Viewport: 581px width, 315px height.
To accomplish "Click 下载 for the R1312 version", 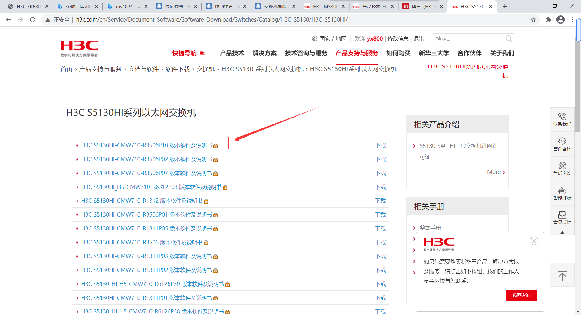I will [x=381, y=201].
